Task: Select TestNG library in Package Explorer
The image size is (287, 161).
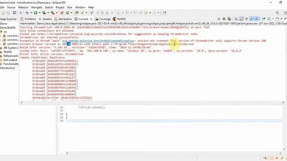Action: (8, 52)
